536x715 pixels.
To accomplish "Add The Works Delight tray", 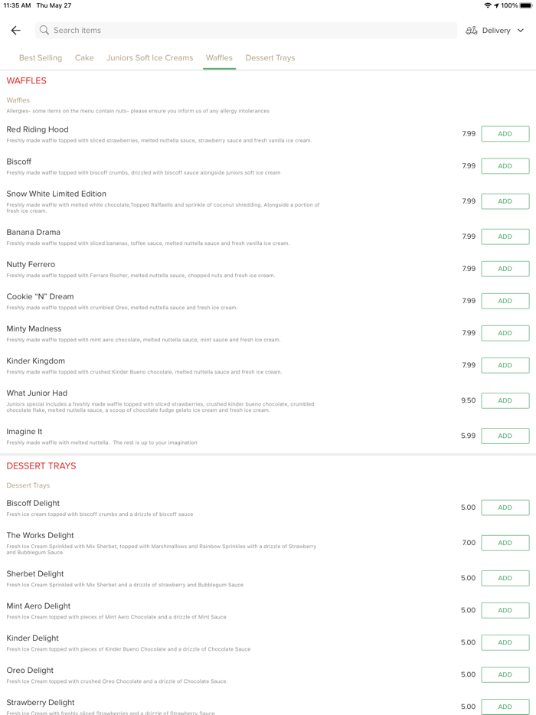I will pos(505,543).
